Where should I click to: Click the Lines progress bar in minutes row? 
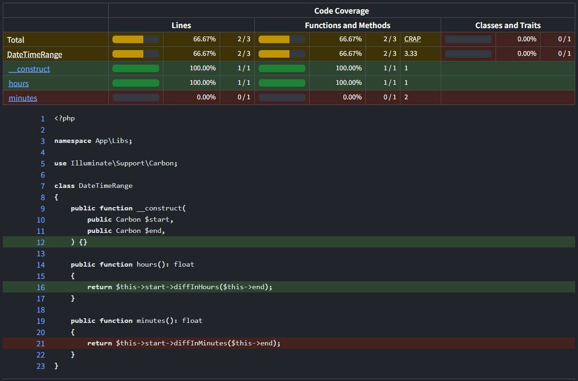136,97
